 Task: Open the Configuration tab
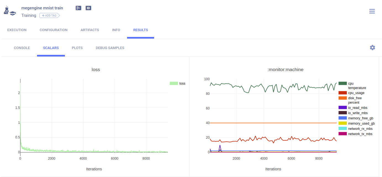53,30
